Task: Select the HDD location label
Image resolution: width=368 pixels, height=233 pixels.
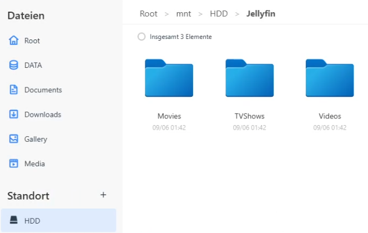Action: 32,221
